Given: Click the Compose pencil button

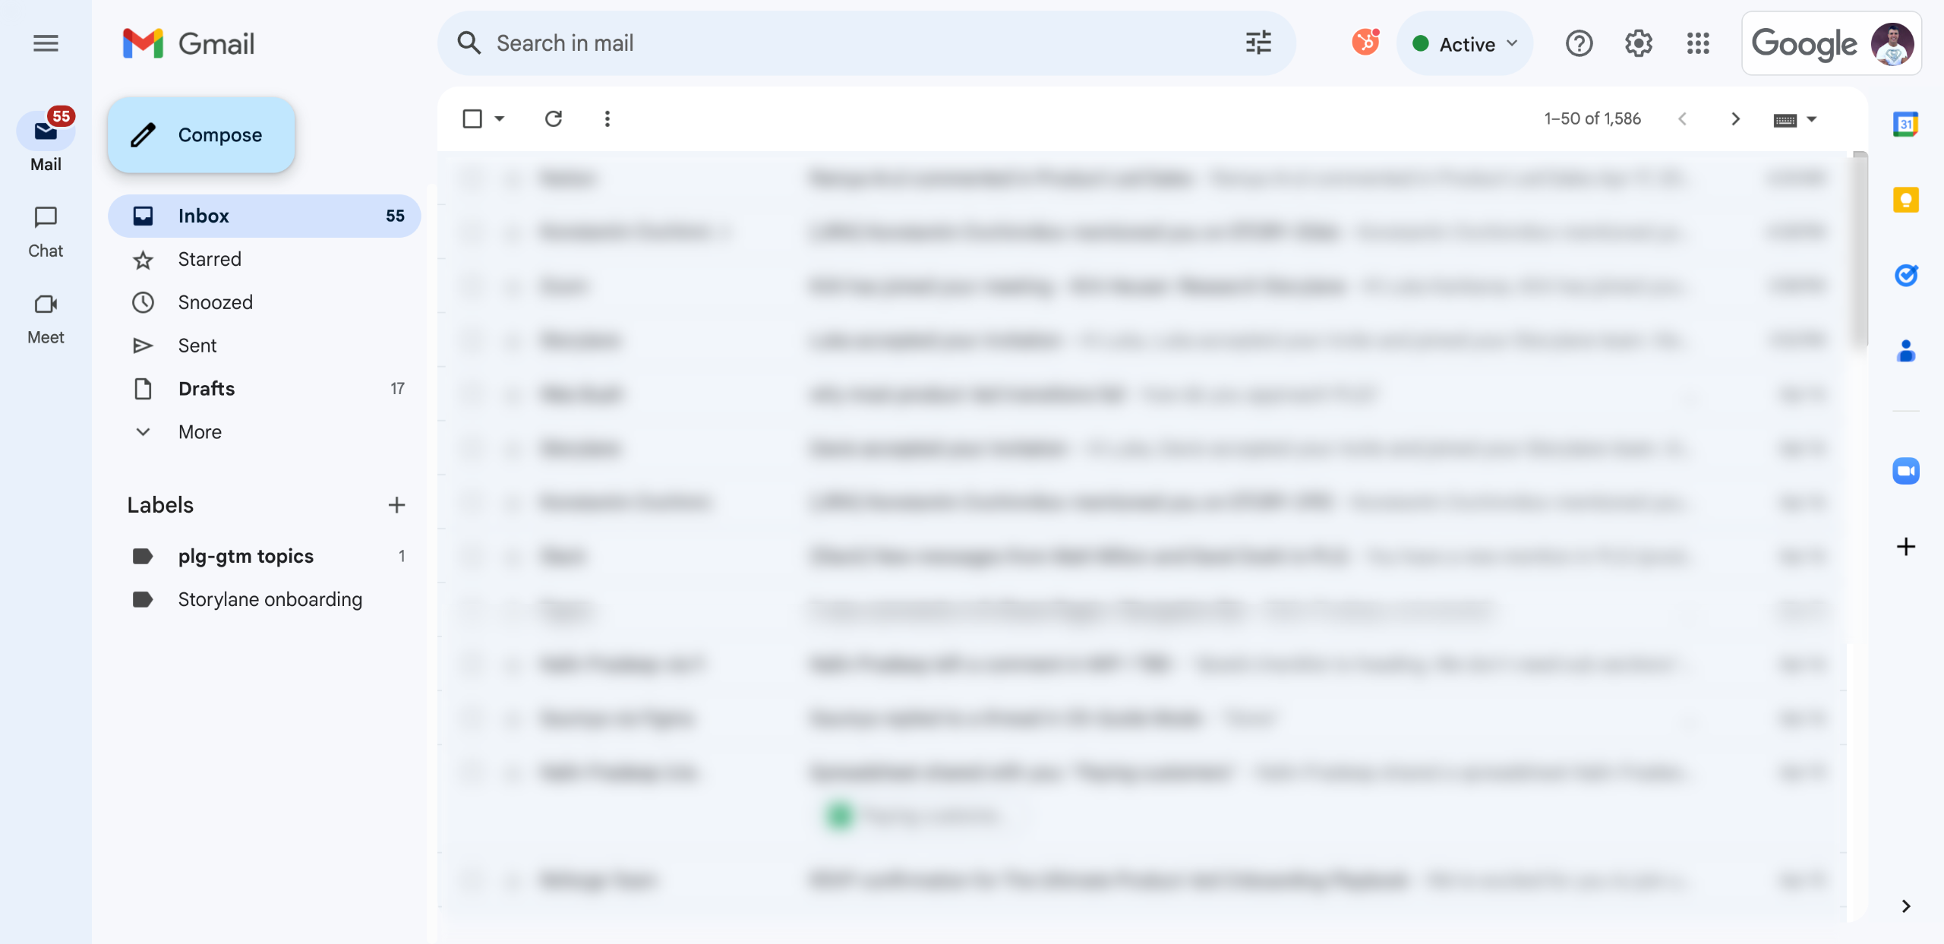Looking at the screenshot, I should pos(201,135).
